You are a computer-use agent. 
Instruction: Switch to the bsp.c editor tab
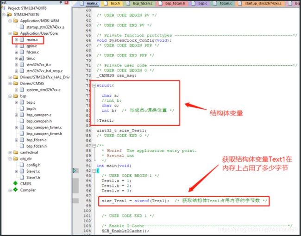pyautogui.click(x=200, y=3)
